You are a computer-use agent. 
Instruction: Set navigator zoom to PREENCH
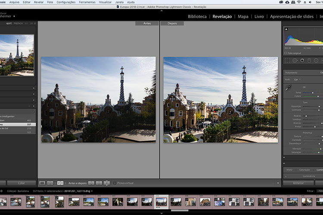pos(19,24)
